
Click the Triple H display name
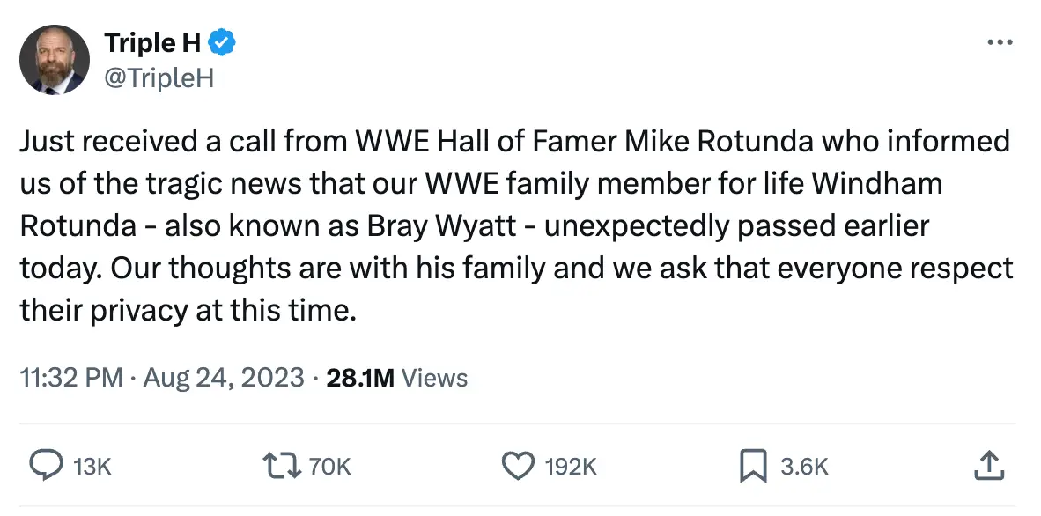click(x=152, y=41)
